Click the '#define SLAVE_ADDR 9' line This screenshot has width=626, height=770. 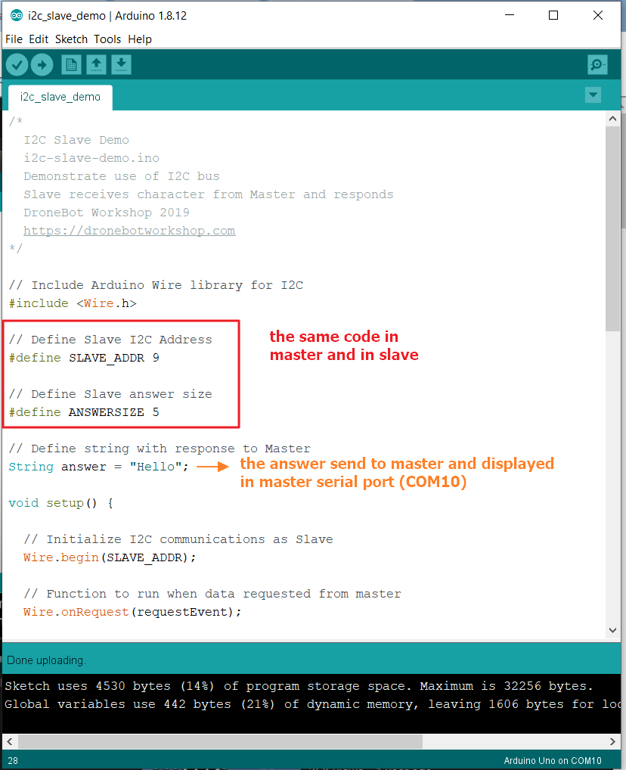pos(84,358)
